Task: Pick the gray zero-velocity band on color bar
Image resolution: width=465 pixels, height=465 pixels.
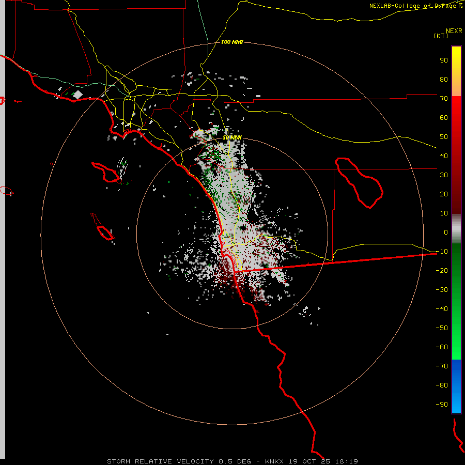Action: click(456, 229)
